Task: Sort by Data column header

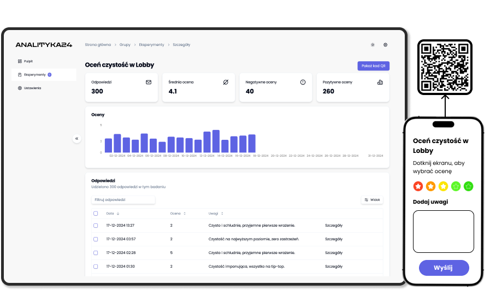Action: coord(113,214)
